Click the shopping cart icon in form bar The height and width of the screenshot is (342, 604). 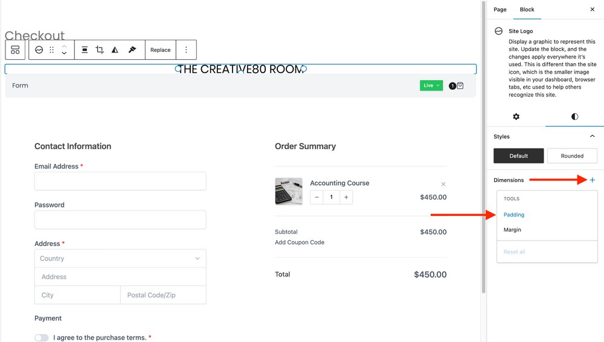tap(460, 86)
